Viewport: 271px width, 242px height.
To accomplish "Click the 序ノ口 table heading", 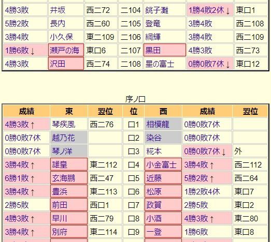I will click(x=135, y=99).
